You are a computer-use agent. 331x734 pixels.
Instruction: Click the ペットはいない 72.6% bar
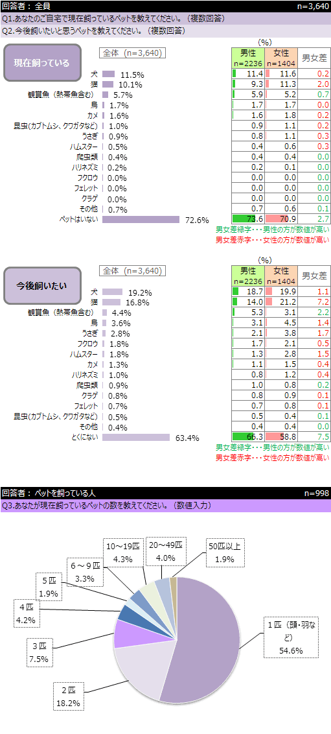coord(141,220)
